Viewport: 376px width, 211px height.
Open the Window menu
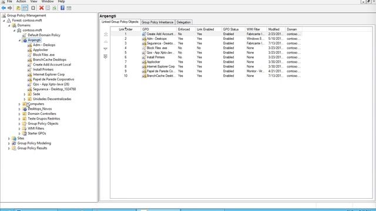48,1
